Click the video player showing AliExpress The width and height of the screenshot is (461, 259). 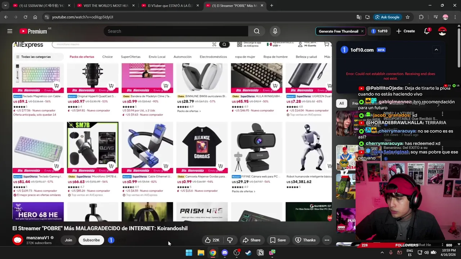172,131
